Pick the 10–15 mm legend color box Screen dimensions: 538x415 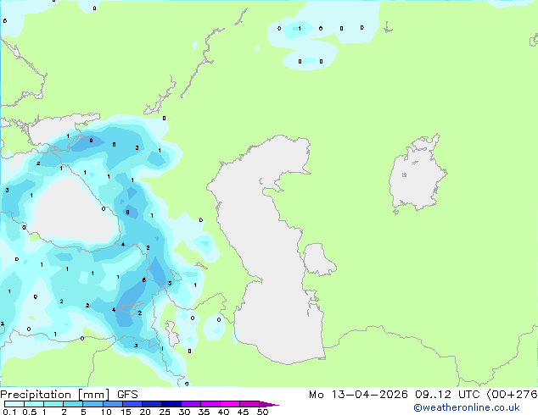pos(113,404)
